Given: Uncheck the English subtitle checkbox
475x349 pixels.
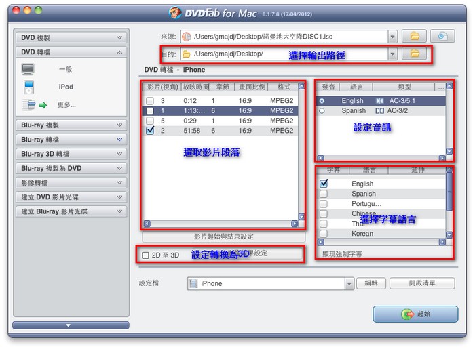Looking at the screenshot, I should pyautogui.click(x=324, y=184).
